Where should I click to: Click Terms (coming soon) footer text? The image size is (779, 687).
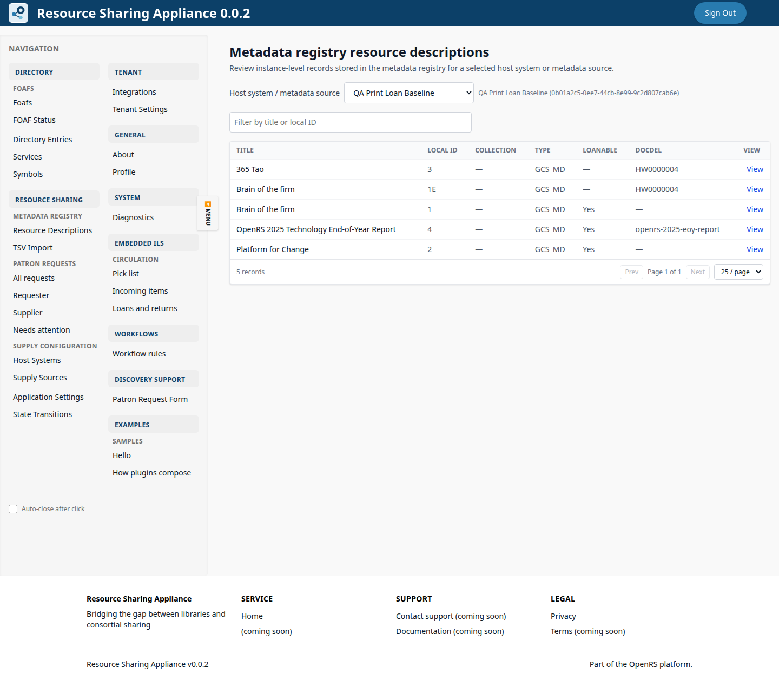coord(587,631)
